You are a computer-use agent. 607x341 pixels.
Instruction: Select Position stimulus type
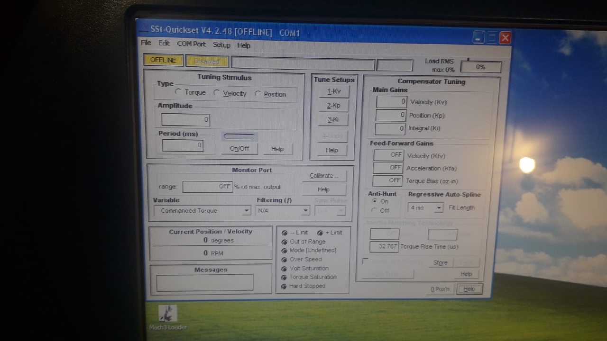(258, 93)
